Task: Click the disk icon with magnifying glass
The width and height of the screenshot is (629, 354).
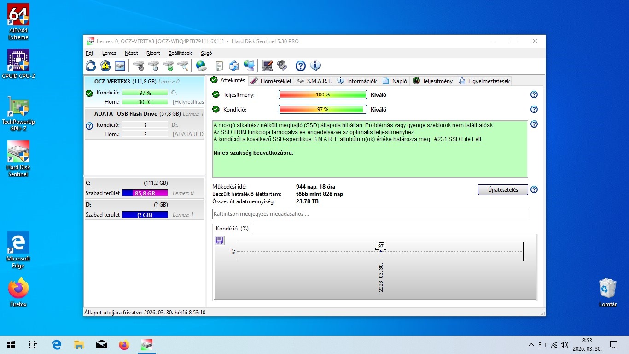Action: 183,66
